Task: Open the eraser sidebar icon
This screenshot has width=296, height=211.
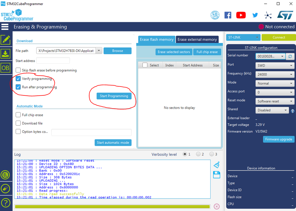Action: (5, 188)
